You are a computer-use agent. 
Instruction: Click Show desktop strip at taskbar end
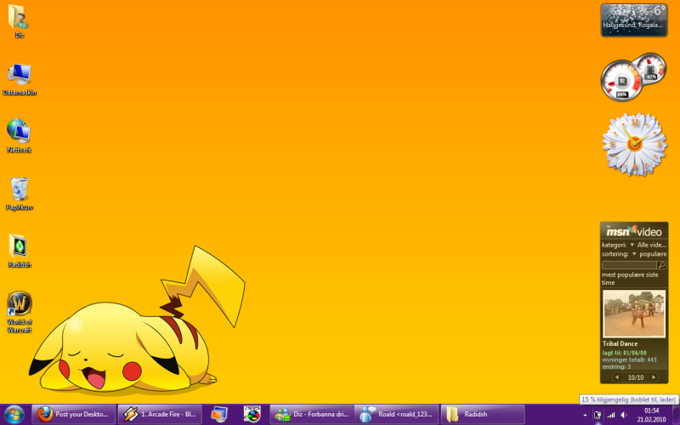676,415
